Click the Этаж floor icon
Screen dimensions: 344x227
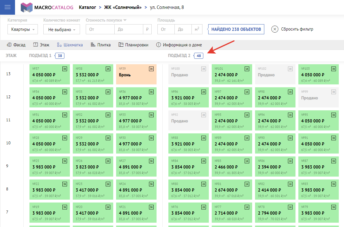click(36, 45)
